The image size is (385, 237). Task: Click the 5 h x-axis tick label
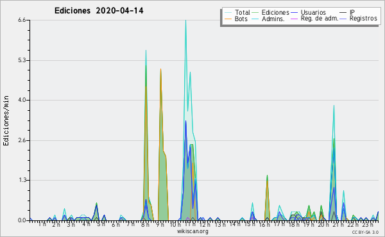click(x=101, y=224)
